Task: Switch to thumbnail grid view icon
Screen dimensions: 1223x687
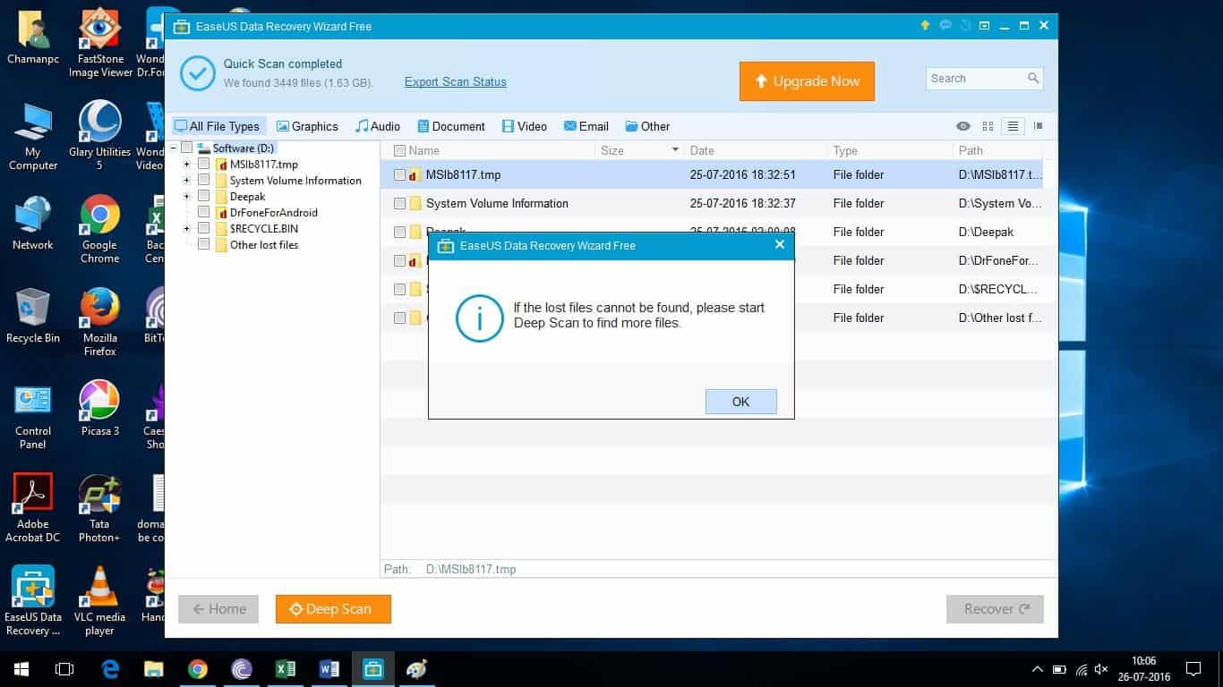Action: [x=988, y=126]
